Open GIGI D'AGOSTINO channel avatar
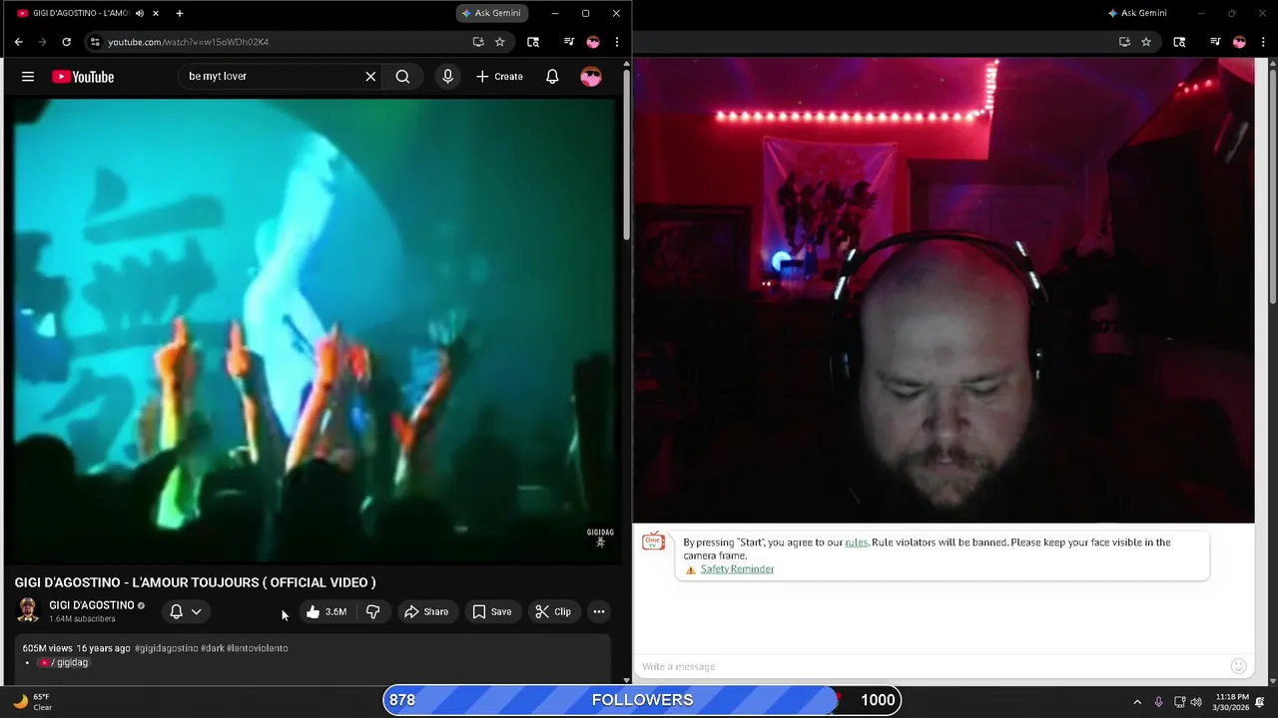1278x718 pixels. 28,610
